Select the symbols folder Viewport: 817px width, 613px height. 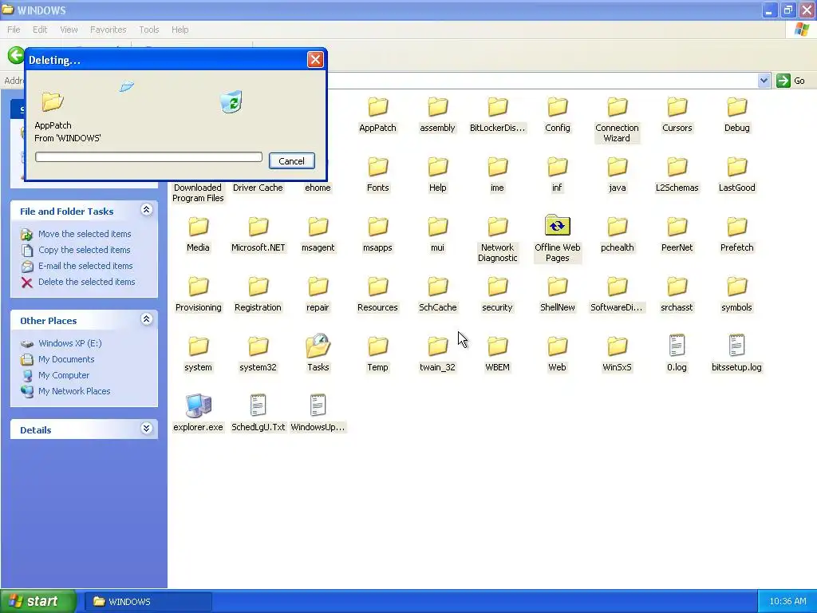point(736,295)
